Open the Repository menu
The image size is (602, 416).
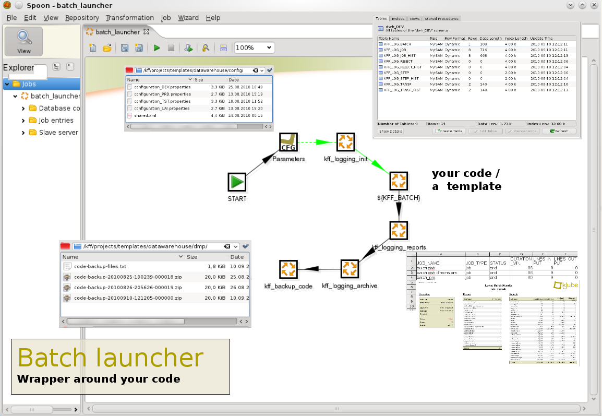point(82,18)
